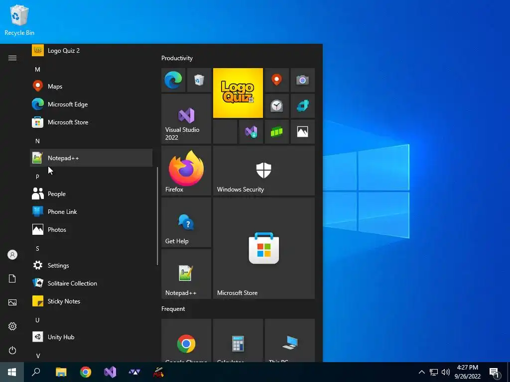Open Settings from the app list

click(91, 266)
